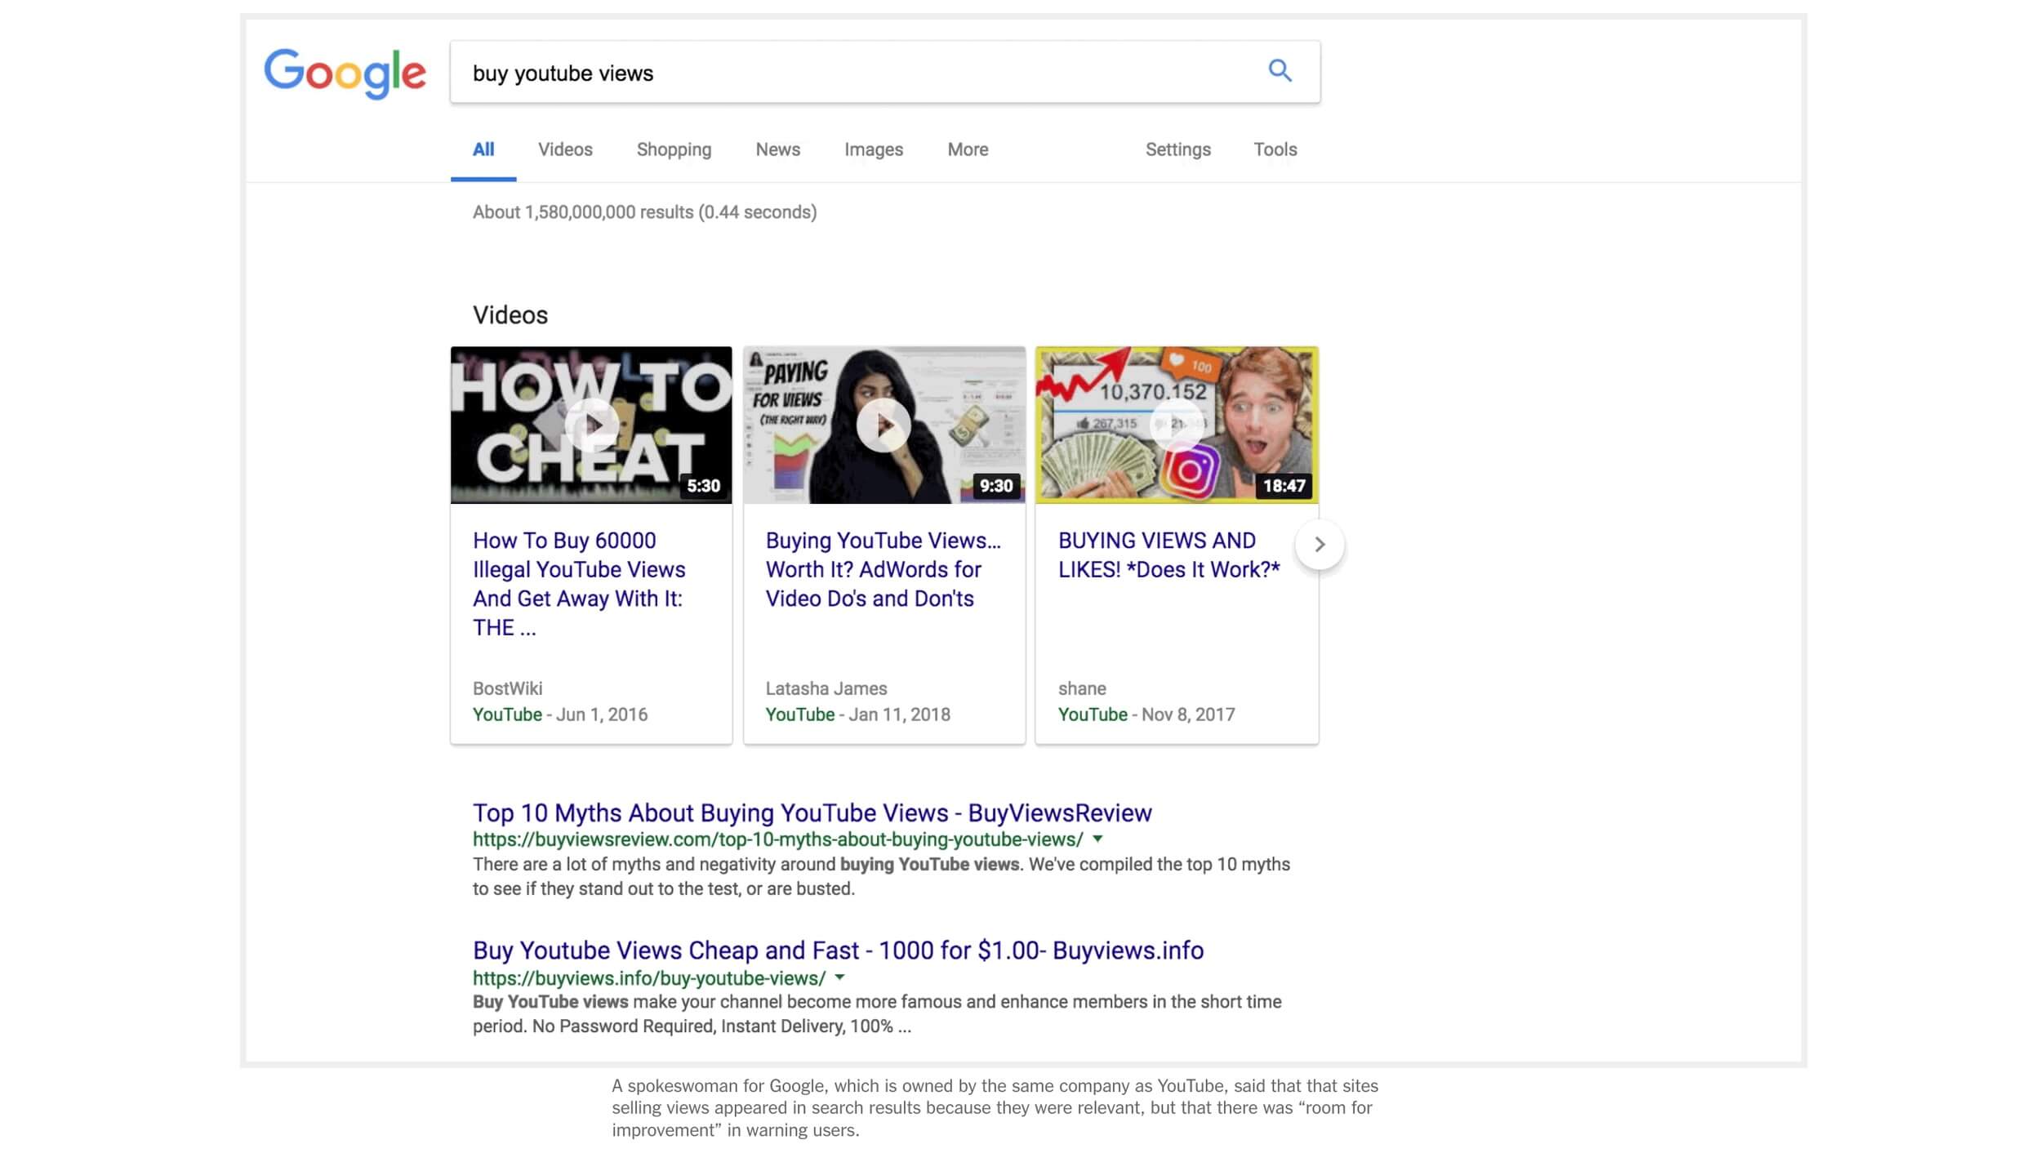Play the "How To Cheat" video thumbnail
2043x1171 pixels.
pyautogui.click(x=590, y=423)
